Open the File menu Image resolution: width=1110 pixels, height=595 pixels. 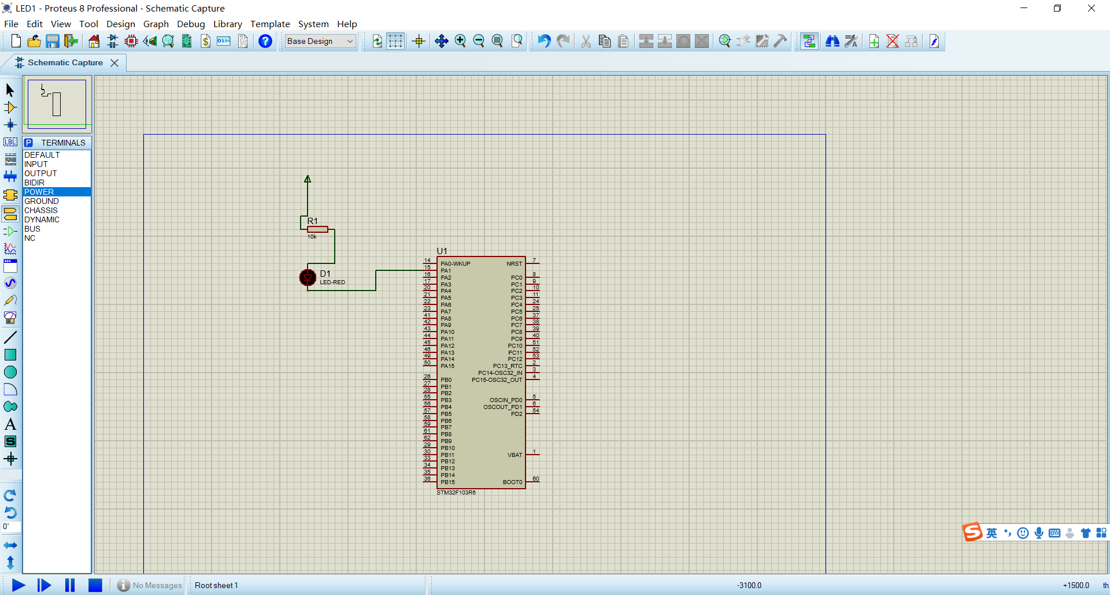pos(11,24)
